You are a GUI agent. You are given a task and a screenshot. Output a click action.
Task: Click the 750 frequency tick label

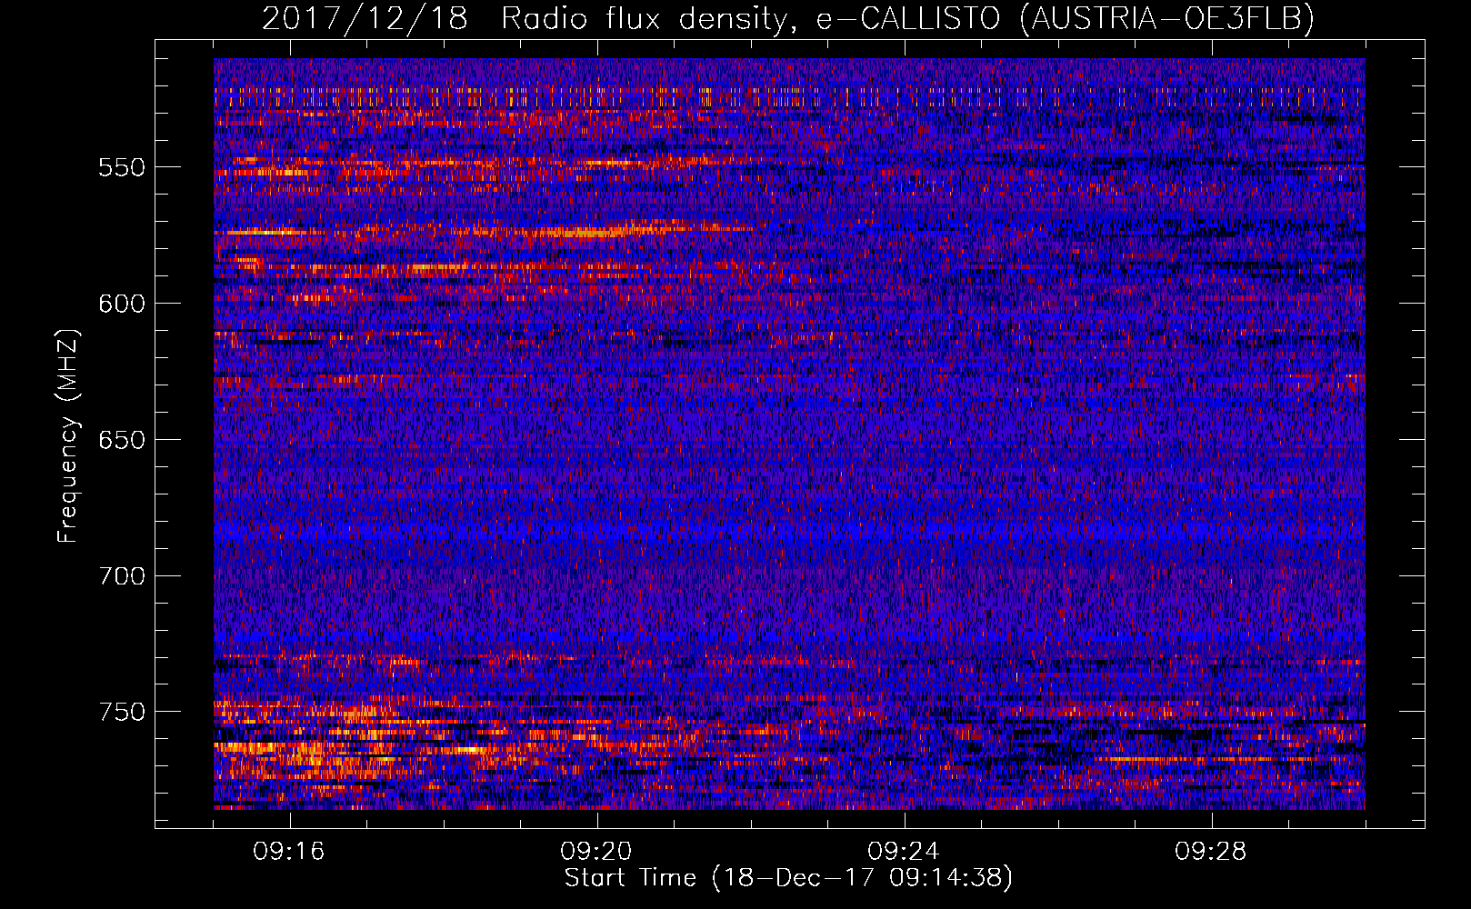coord(122,712)
